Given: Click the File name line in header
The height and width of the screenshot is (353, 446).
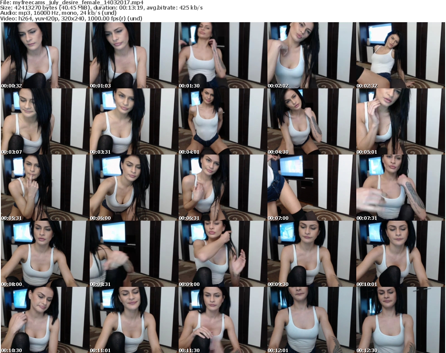Looking at the screenshot, I should (72, 3).
